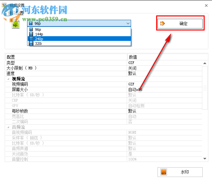This screenshot has height=182, width=212.
Task: Click the 默认 value of 速度
Action: [x=132, y=73]
